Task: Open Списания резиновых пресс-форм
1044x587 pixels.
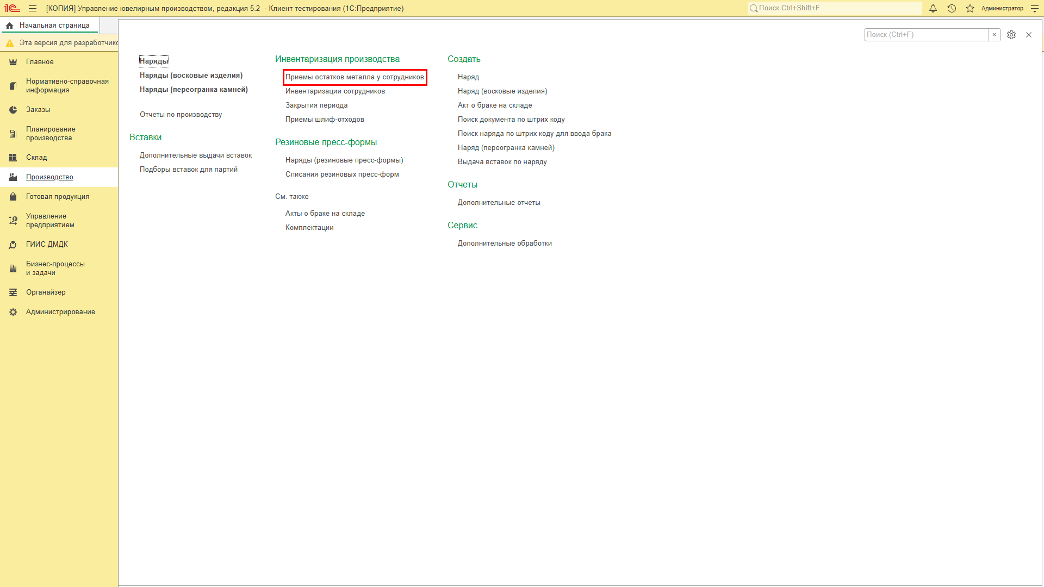Action: (x=342, y=174)
